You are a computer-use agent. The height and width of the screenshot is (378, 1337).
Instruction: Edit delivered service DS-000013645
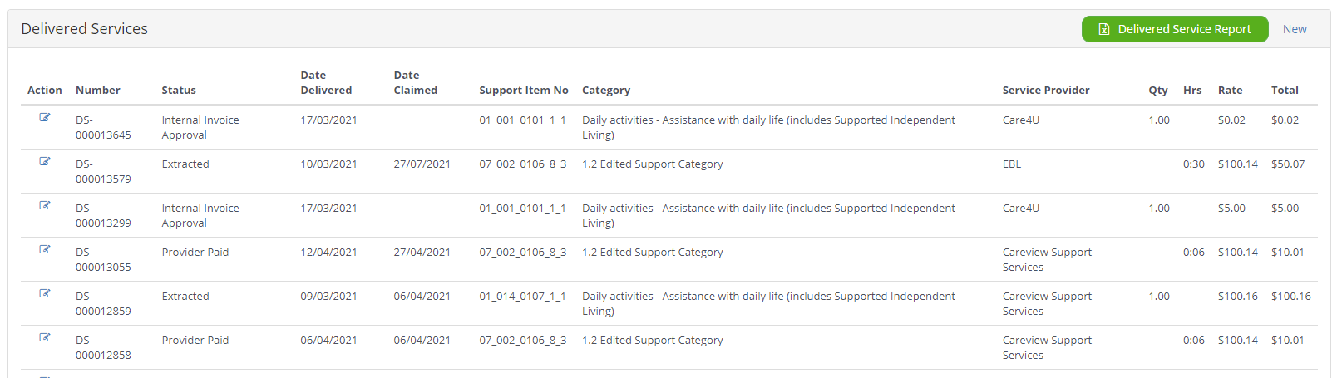(x=45, y=117)
